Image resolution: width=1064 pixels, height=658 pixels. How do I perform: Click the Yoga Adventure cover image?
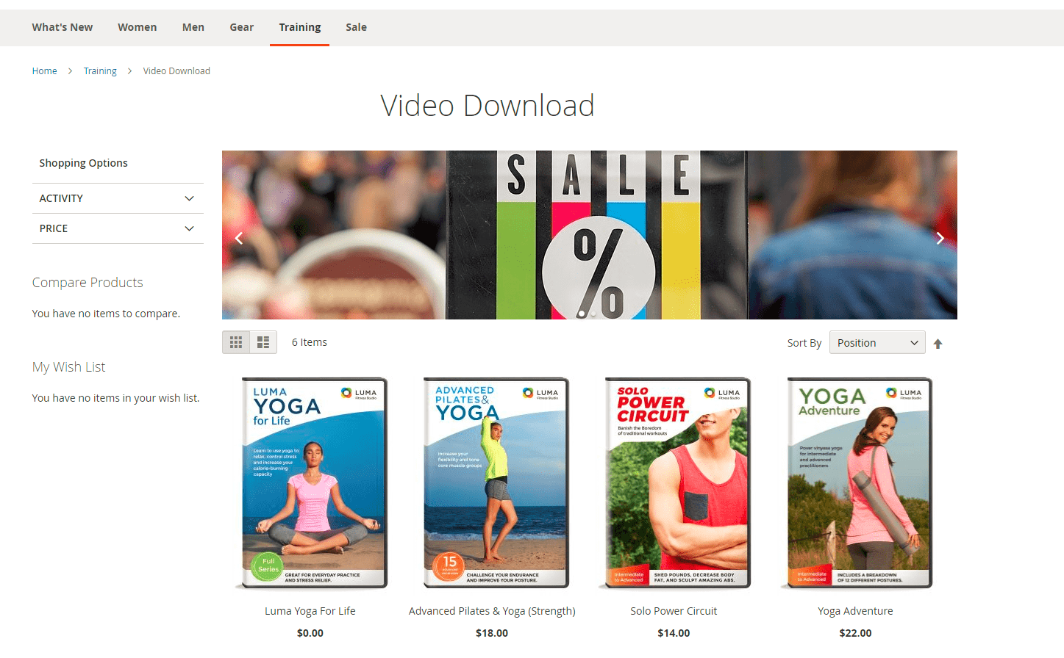pos(856,483)
